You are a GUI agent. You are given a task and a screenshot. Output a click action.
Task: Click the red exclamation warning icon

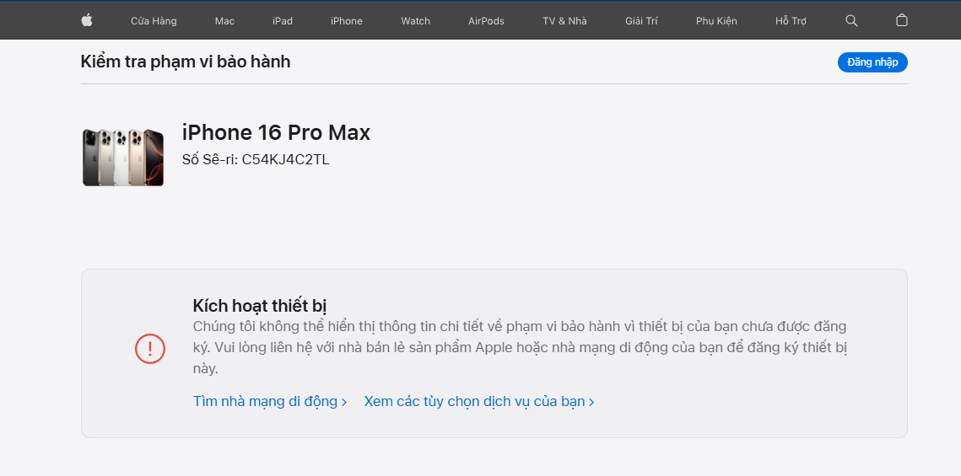(150, 349)
